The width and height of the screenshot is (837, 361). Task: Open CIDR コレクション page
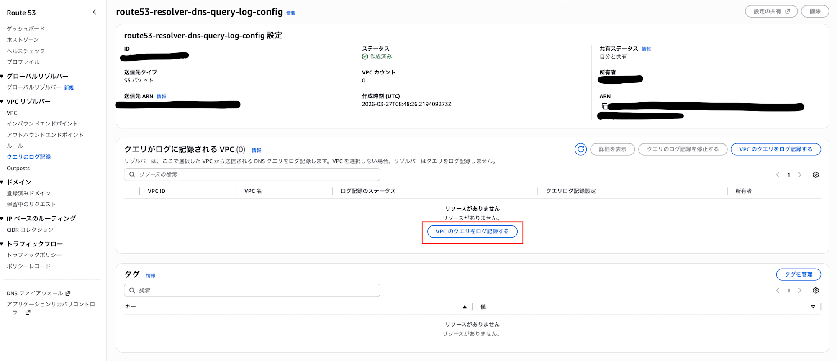(30, 230)
